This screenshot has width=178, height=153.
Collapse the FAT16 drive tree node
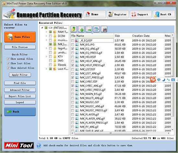click(x=42, y=28)
